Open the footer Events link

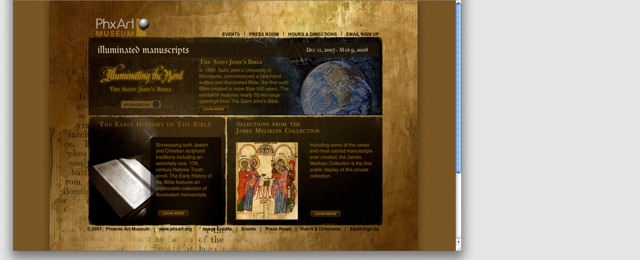pyautogui.click(x=249, y=229)
